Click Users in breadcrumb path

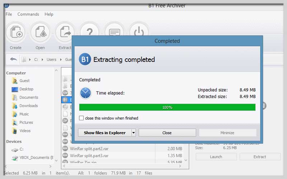[51, 59]
